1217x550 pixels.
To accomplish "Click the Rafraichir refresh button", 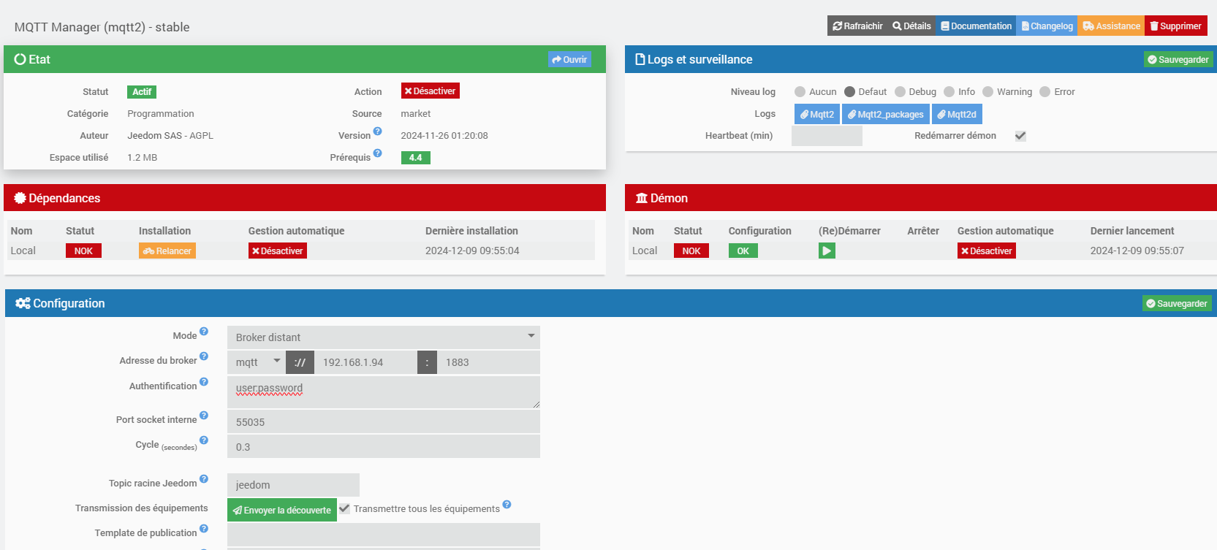I will coord(857,26).
